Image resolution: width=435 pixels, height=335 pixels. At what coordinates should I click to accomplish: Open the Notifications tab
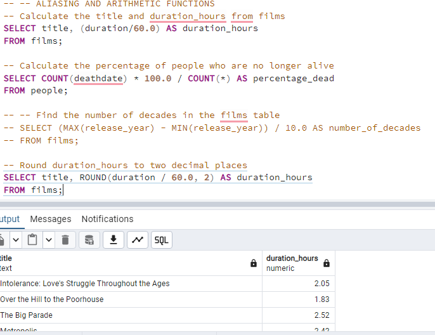point(107,219)
